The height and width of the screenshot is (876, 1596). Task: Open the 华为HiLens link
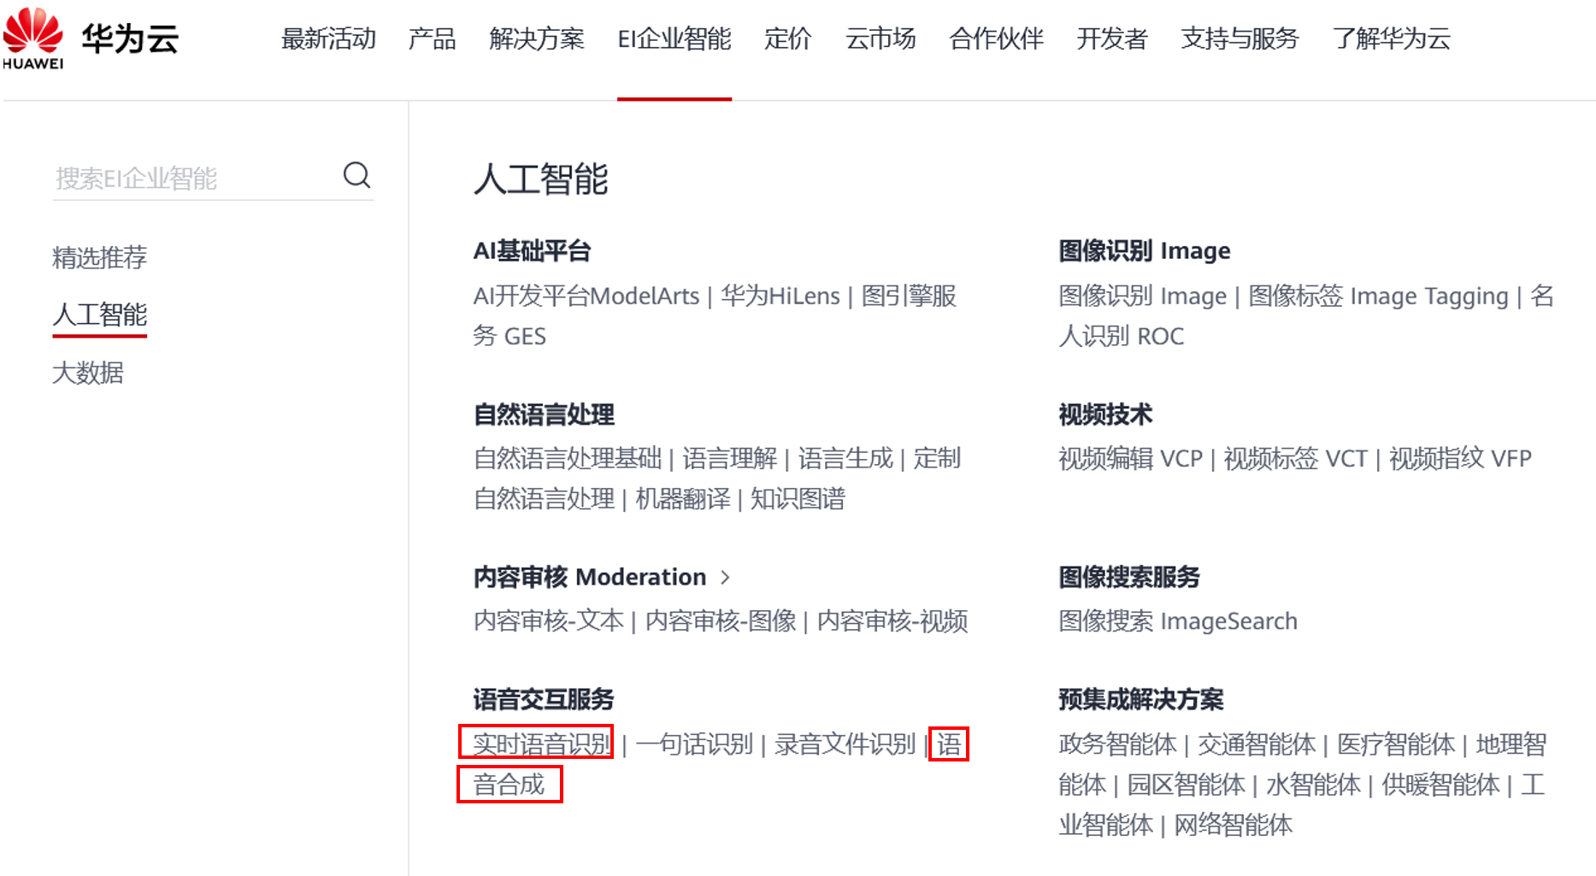tap(780, 296)
